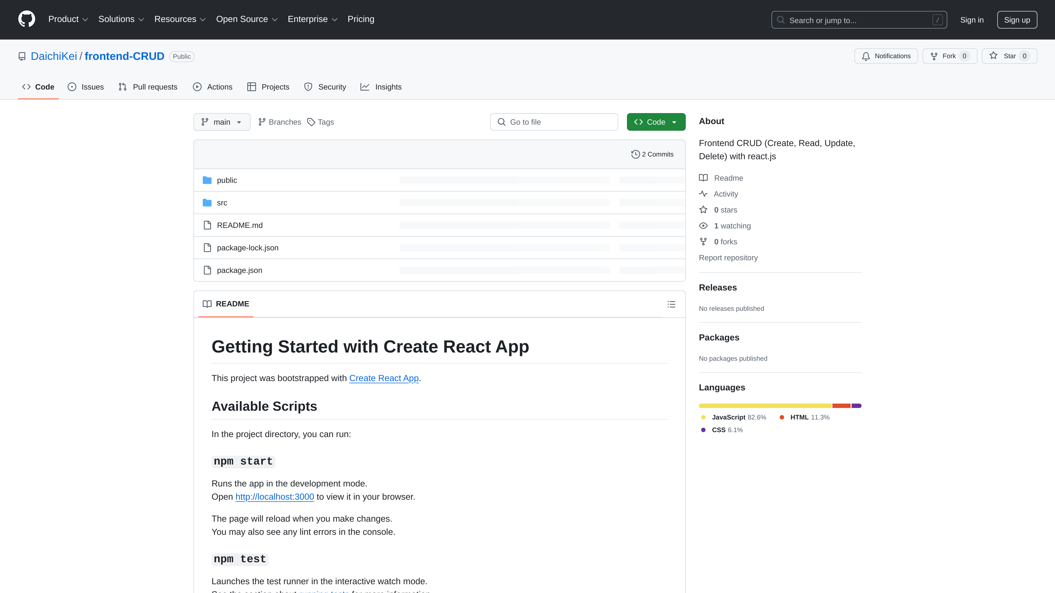Expand the main branch selector
The width and height of the screenshot is (1055, 593).
221,122
